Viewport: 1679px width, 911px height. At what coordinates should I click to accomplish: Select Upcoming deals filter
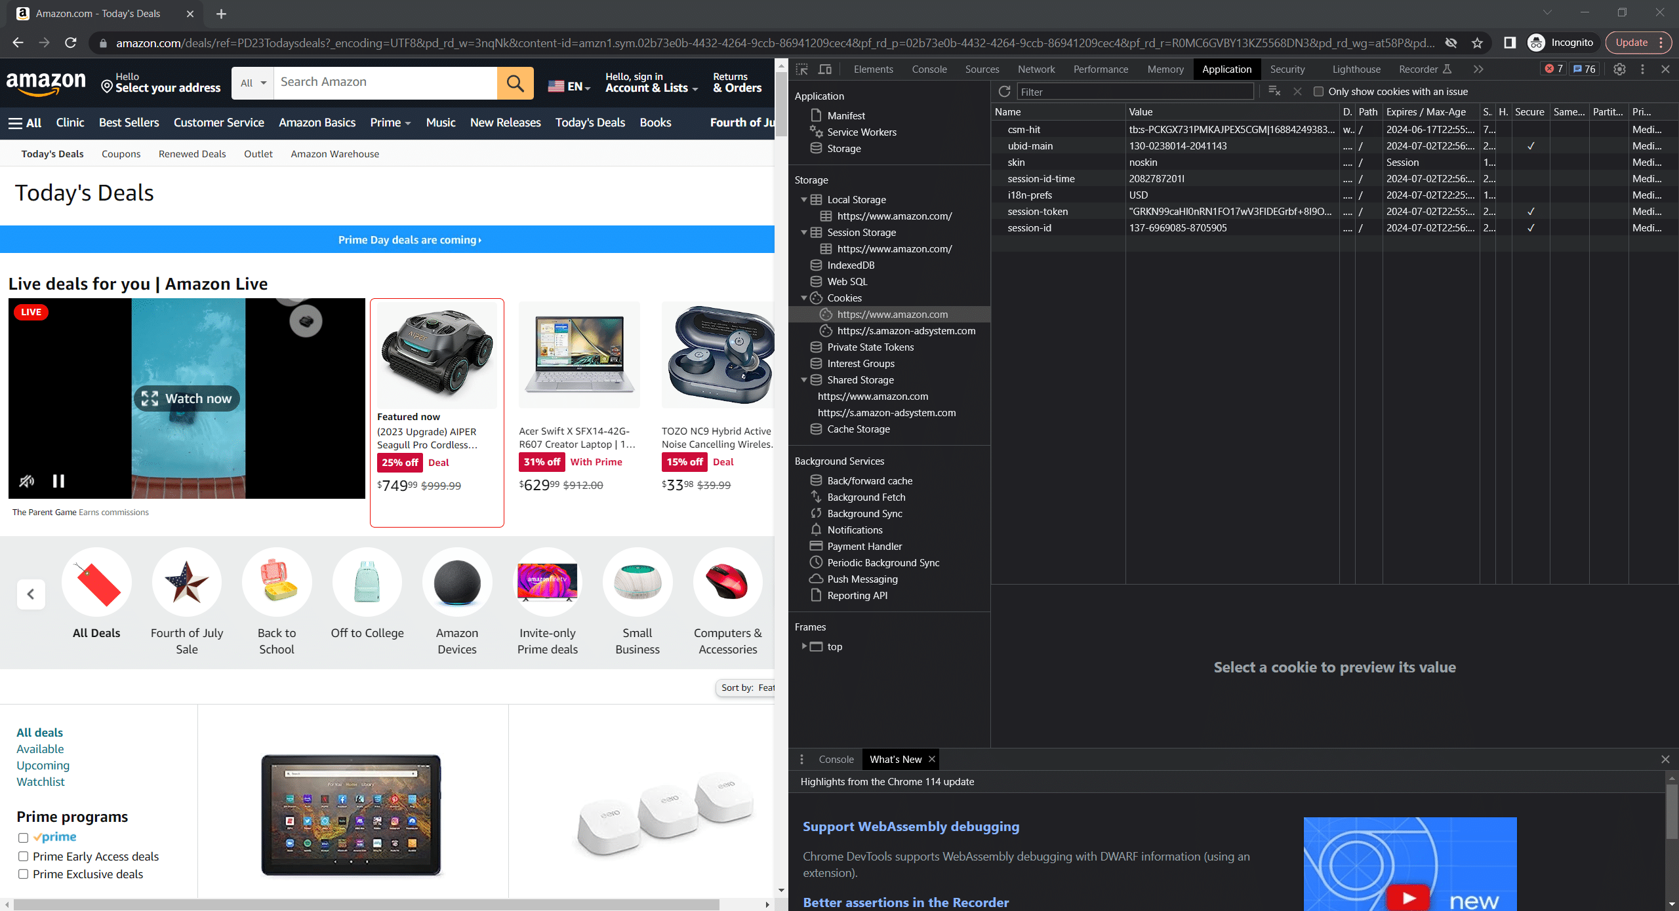tap(43, 766)
